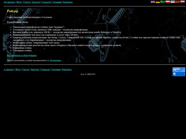Go to 'Фота' in the top menu
The image size is (186, 139).
pos(19,2)
